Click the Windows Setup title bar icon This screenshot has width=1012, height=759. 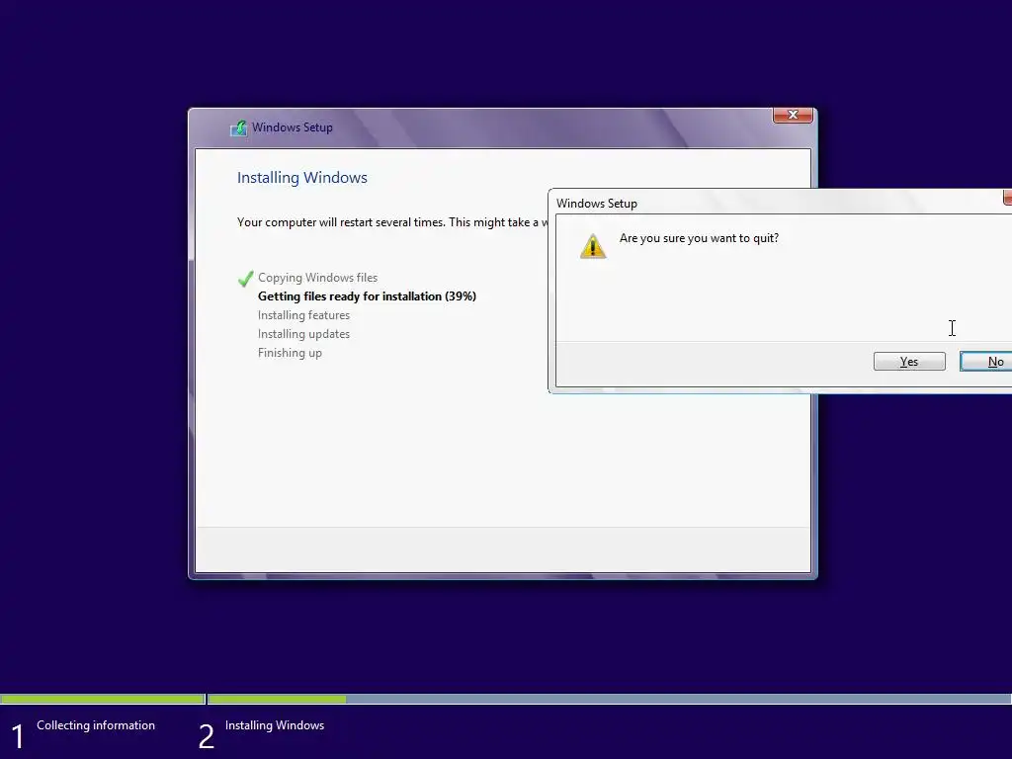click(239, 127)
